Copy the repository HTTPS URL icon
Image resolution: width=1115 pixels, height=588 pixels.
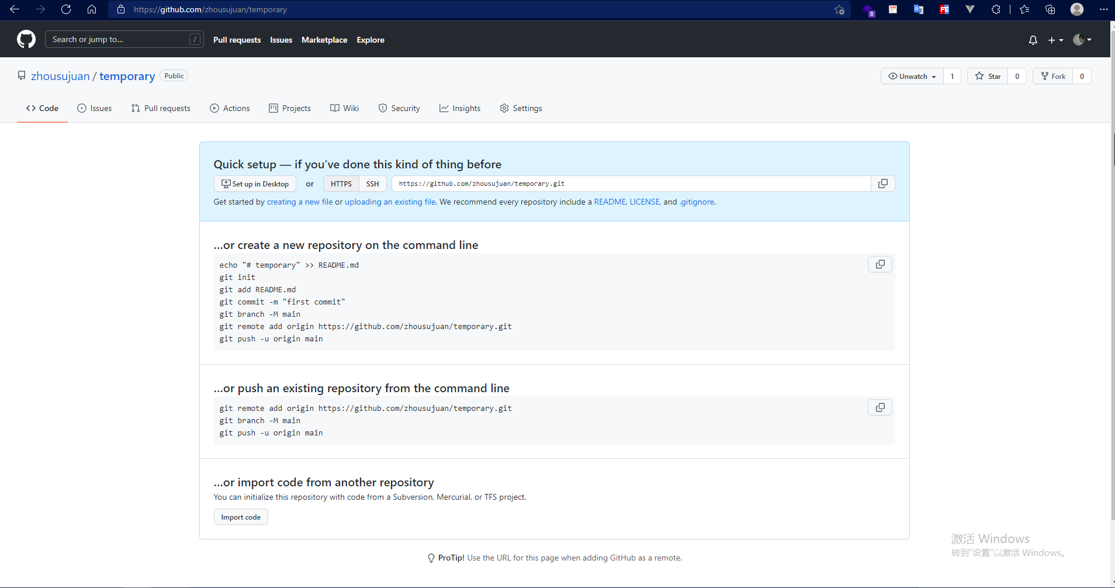click(883, 184)
